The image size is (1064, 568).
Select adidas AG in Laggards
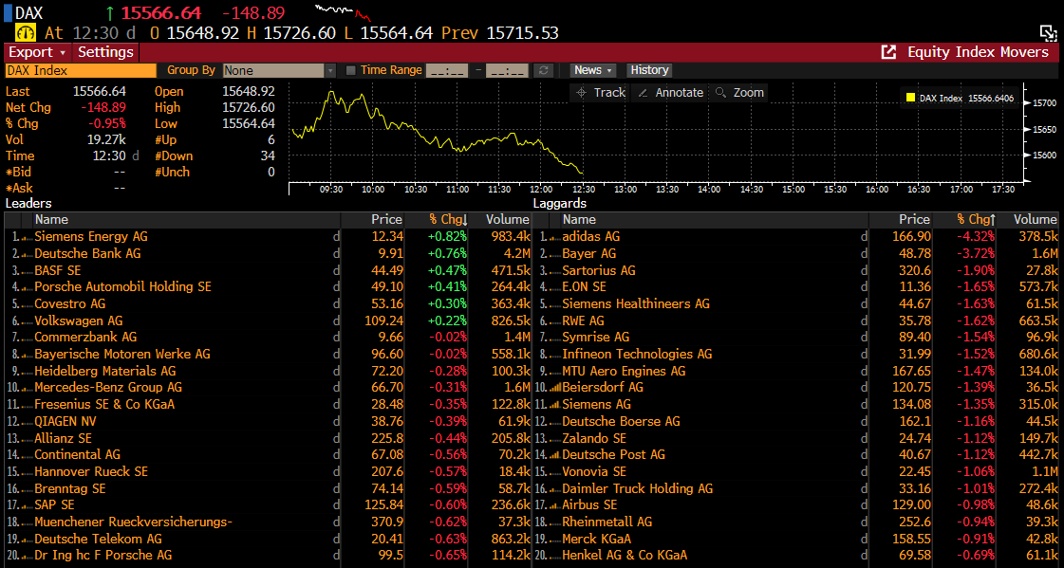[796, 236]
